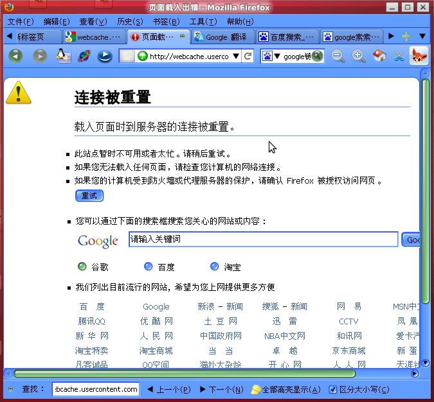Open the list all tabs dropdown
This screenshot has width=434, height=402.
422,37
